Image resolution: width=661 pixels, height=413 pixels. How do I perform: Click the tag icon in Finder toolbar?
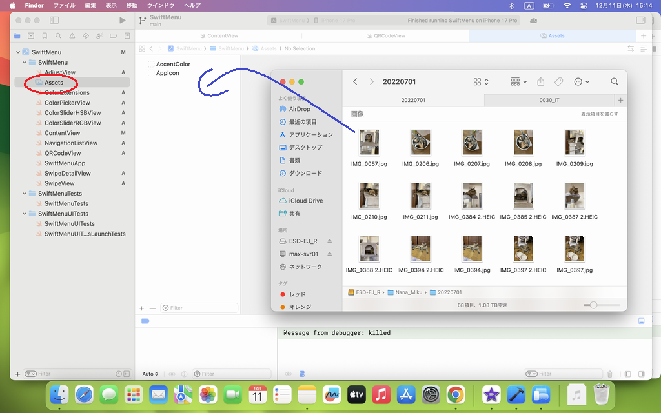559,82
